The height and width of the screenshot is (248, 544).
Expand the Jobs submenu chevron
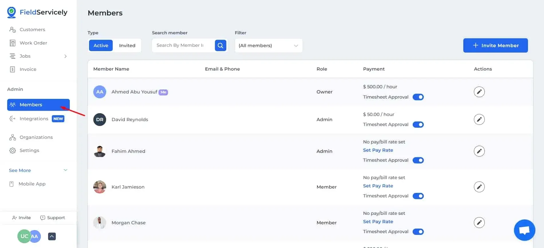[66, 56]
